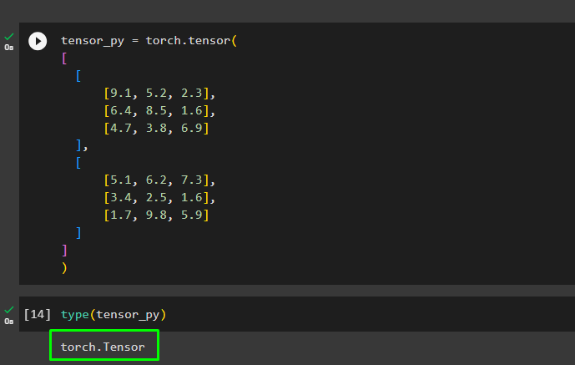Click the green checkmark beside the first cell
575x365 pixels.
click(9, 37)
